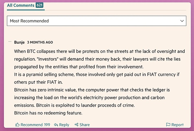194x131 pixels.
Task: Click the 199 recommendation count
Action: 47,125
